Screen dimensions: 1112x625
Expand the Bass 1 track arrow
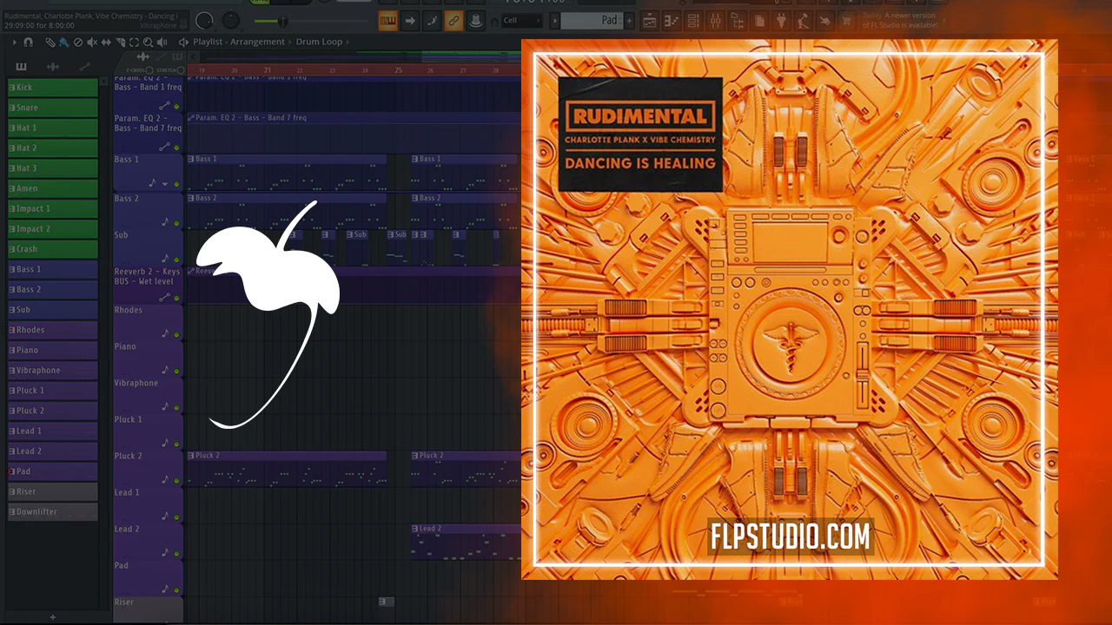coord(165,184)
